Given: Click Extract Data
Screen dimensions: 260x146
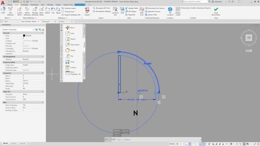Looking at the screenshot, I should (151, 15).
